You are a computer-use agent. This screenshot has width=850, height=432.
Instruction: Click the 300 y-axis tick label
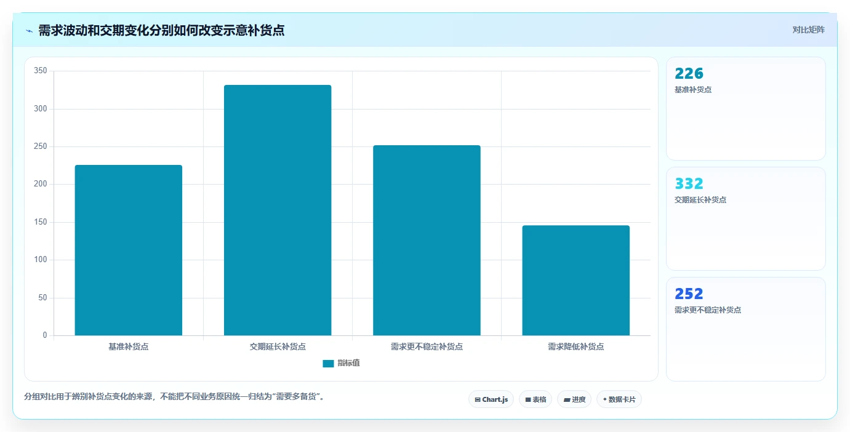[41, 109]
